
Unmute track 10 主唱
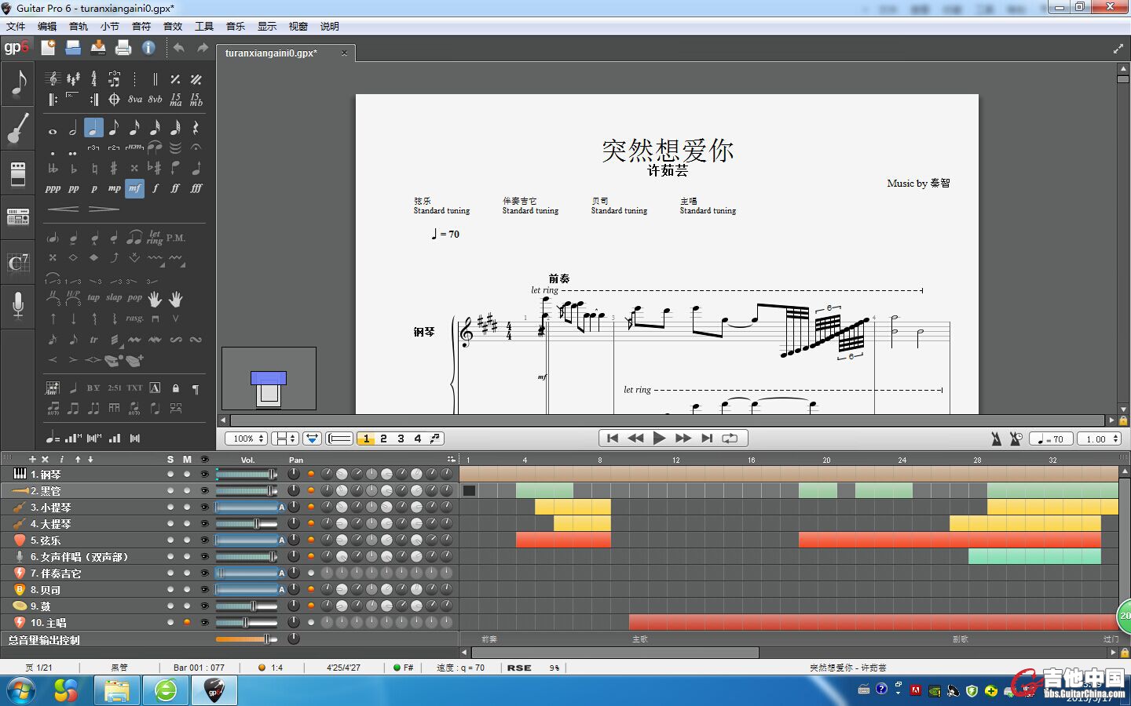click(x=187, y=623)
